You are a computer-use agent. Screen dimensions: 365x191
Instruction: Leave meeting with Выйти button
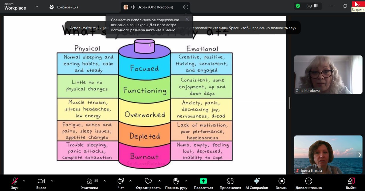coord(351,181)
